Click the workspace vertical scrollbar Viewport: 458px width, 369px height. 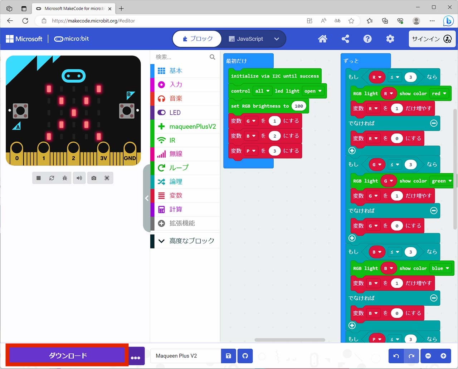455,169
